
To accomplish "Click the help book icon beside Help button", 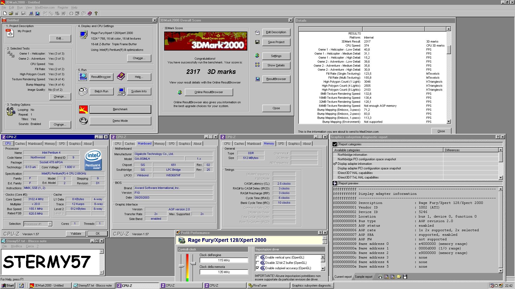I will click(121, 77).
